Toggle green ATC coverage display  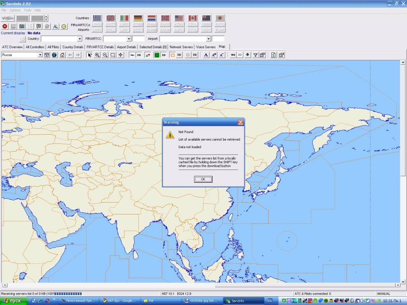click(157, 55)
